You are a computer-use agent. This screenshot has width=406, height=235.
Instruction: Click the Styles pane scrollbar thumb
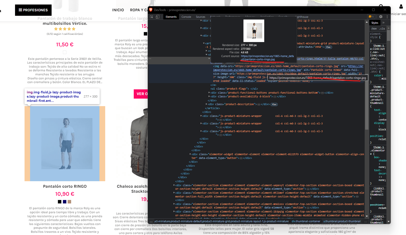pos(388,35)
